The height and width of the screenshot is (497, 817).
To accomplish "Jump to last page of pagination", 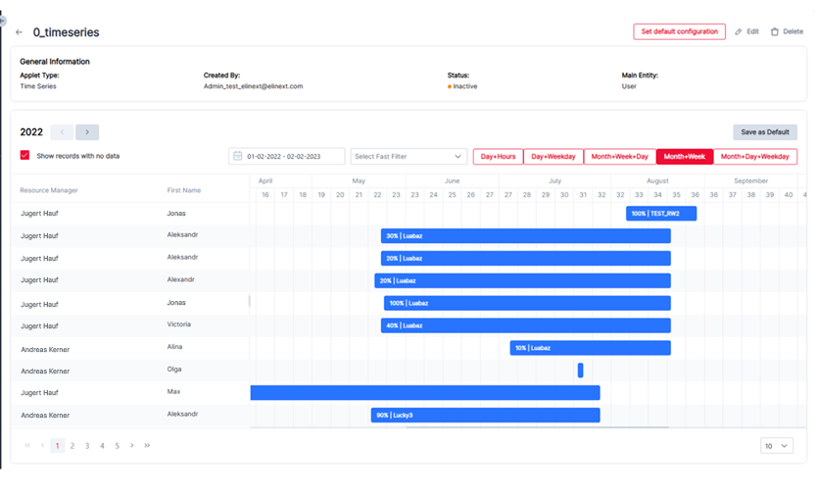I will 147,446.
